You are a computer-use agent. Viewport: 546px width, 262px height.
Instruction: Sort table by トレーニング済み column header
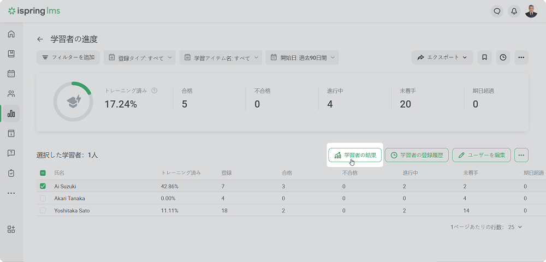coord(181,173)
